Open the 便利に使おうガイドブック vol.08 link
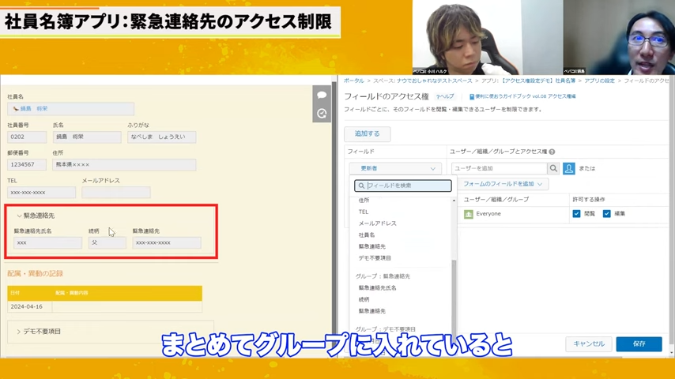 525,97
